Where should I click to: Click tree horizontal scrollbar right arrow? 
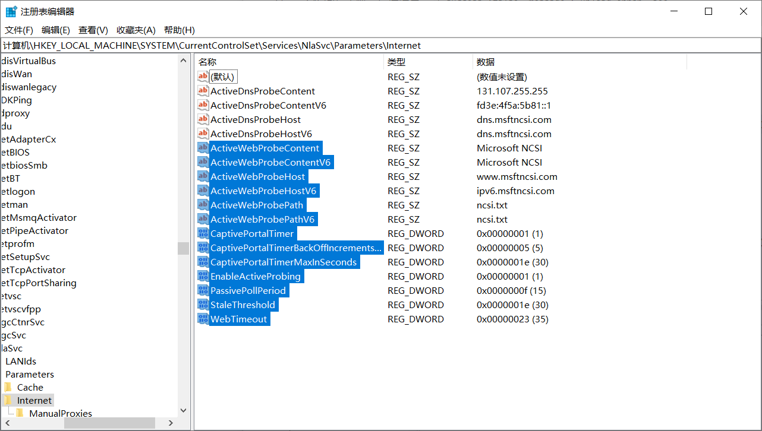pyautogui.click(x=171, y=423)
